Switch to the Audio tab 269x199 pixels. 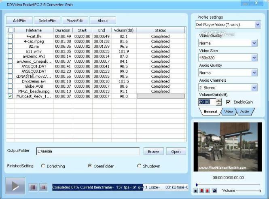[244, 112]
